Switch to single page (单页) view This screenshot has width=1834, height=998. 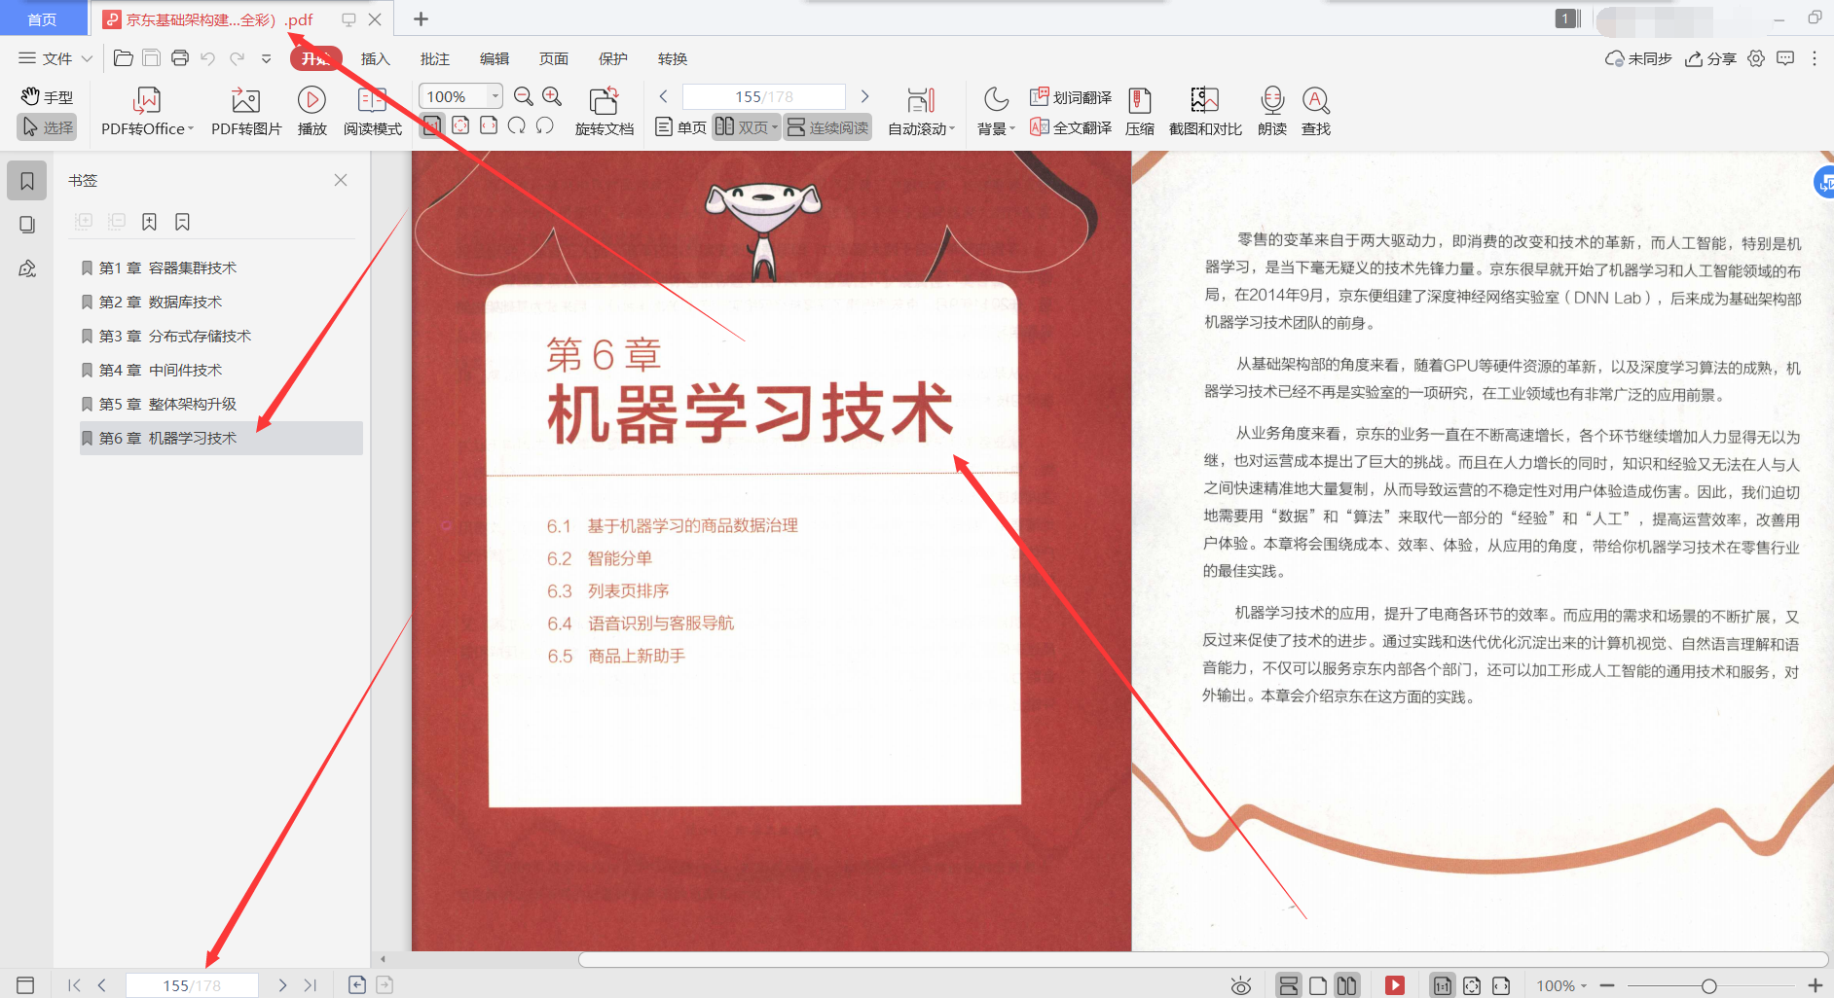[x=680, y=127]
